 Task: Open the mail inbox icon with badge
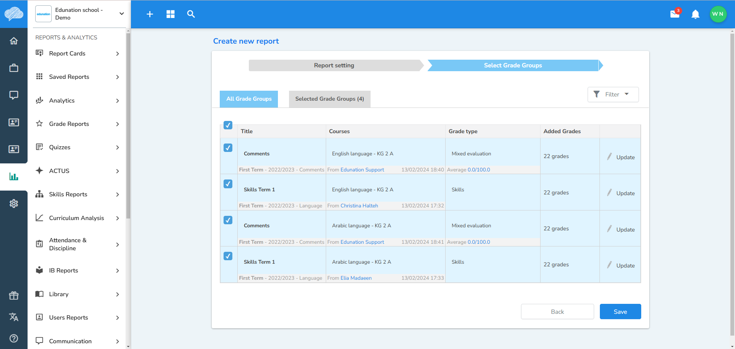coord(675,14)
